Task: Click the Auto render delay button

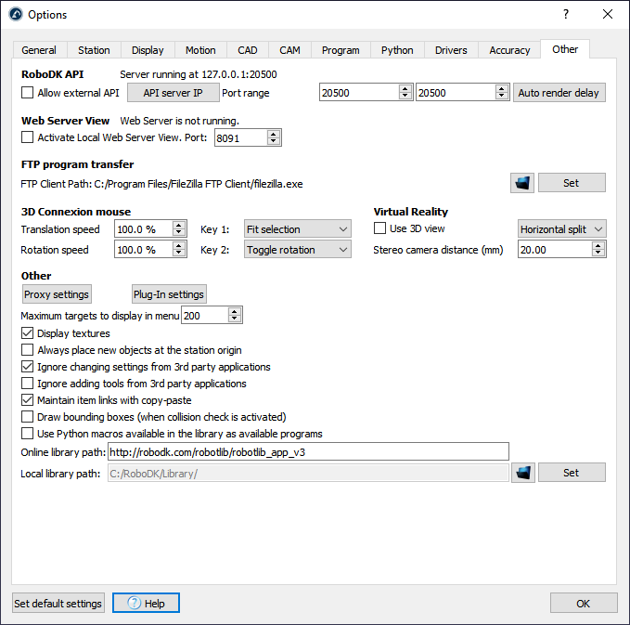Action: pos(559,93)
